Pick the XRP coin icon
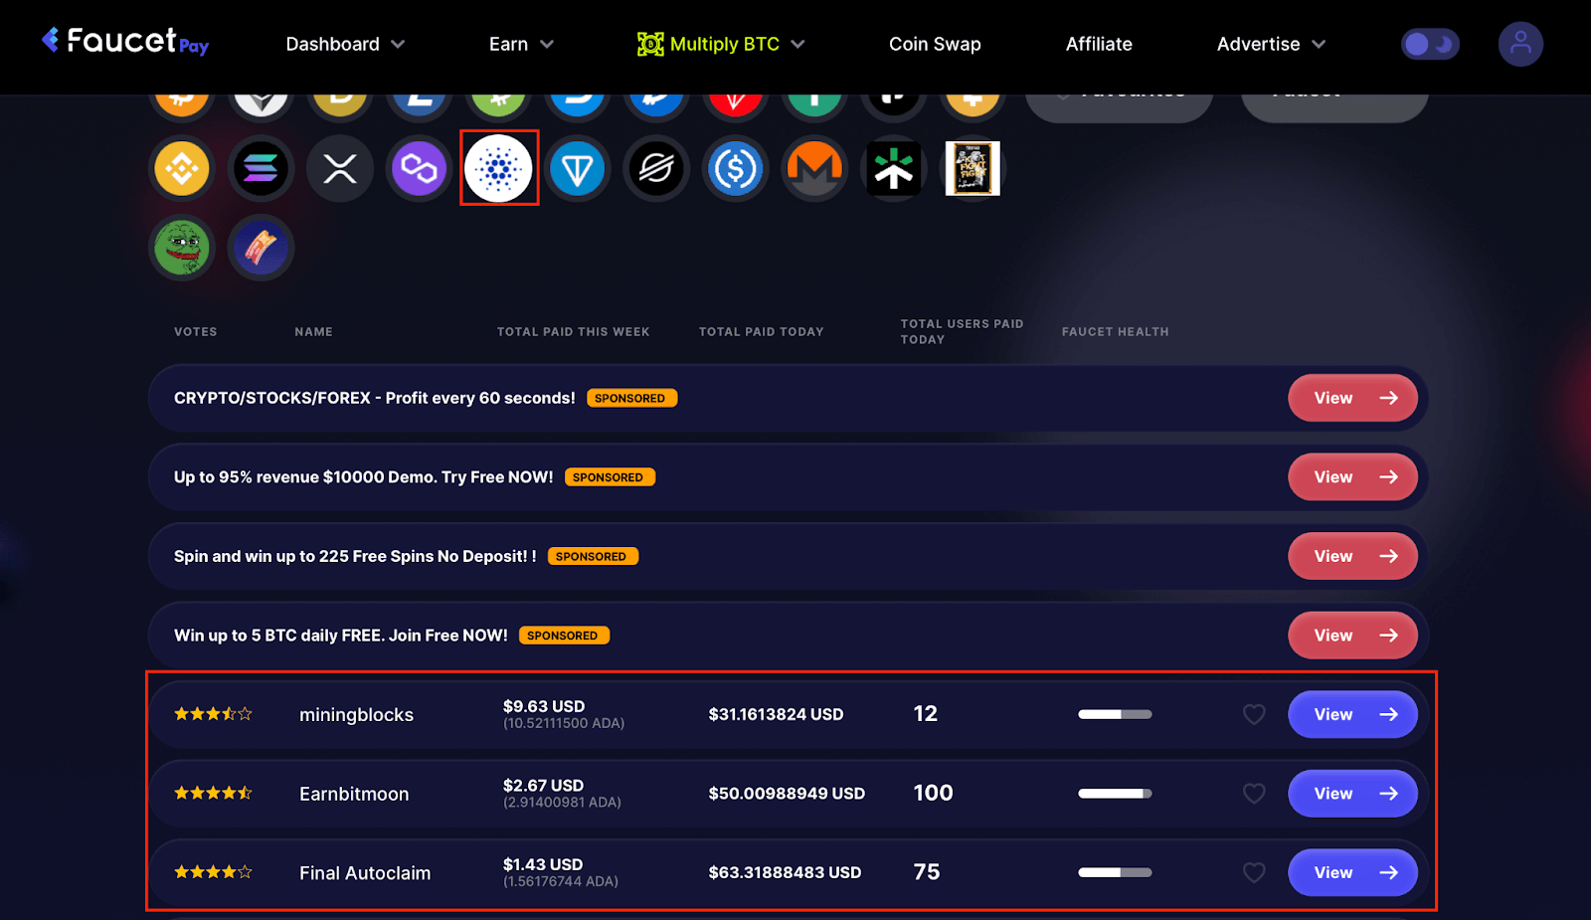The image size is (1591, 920). click(x=340, y=169)
